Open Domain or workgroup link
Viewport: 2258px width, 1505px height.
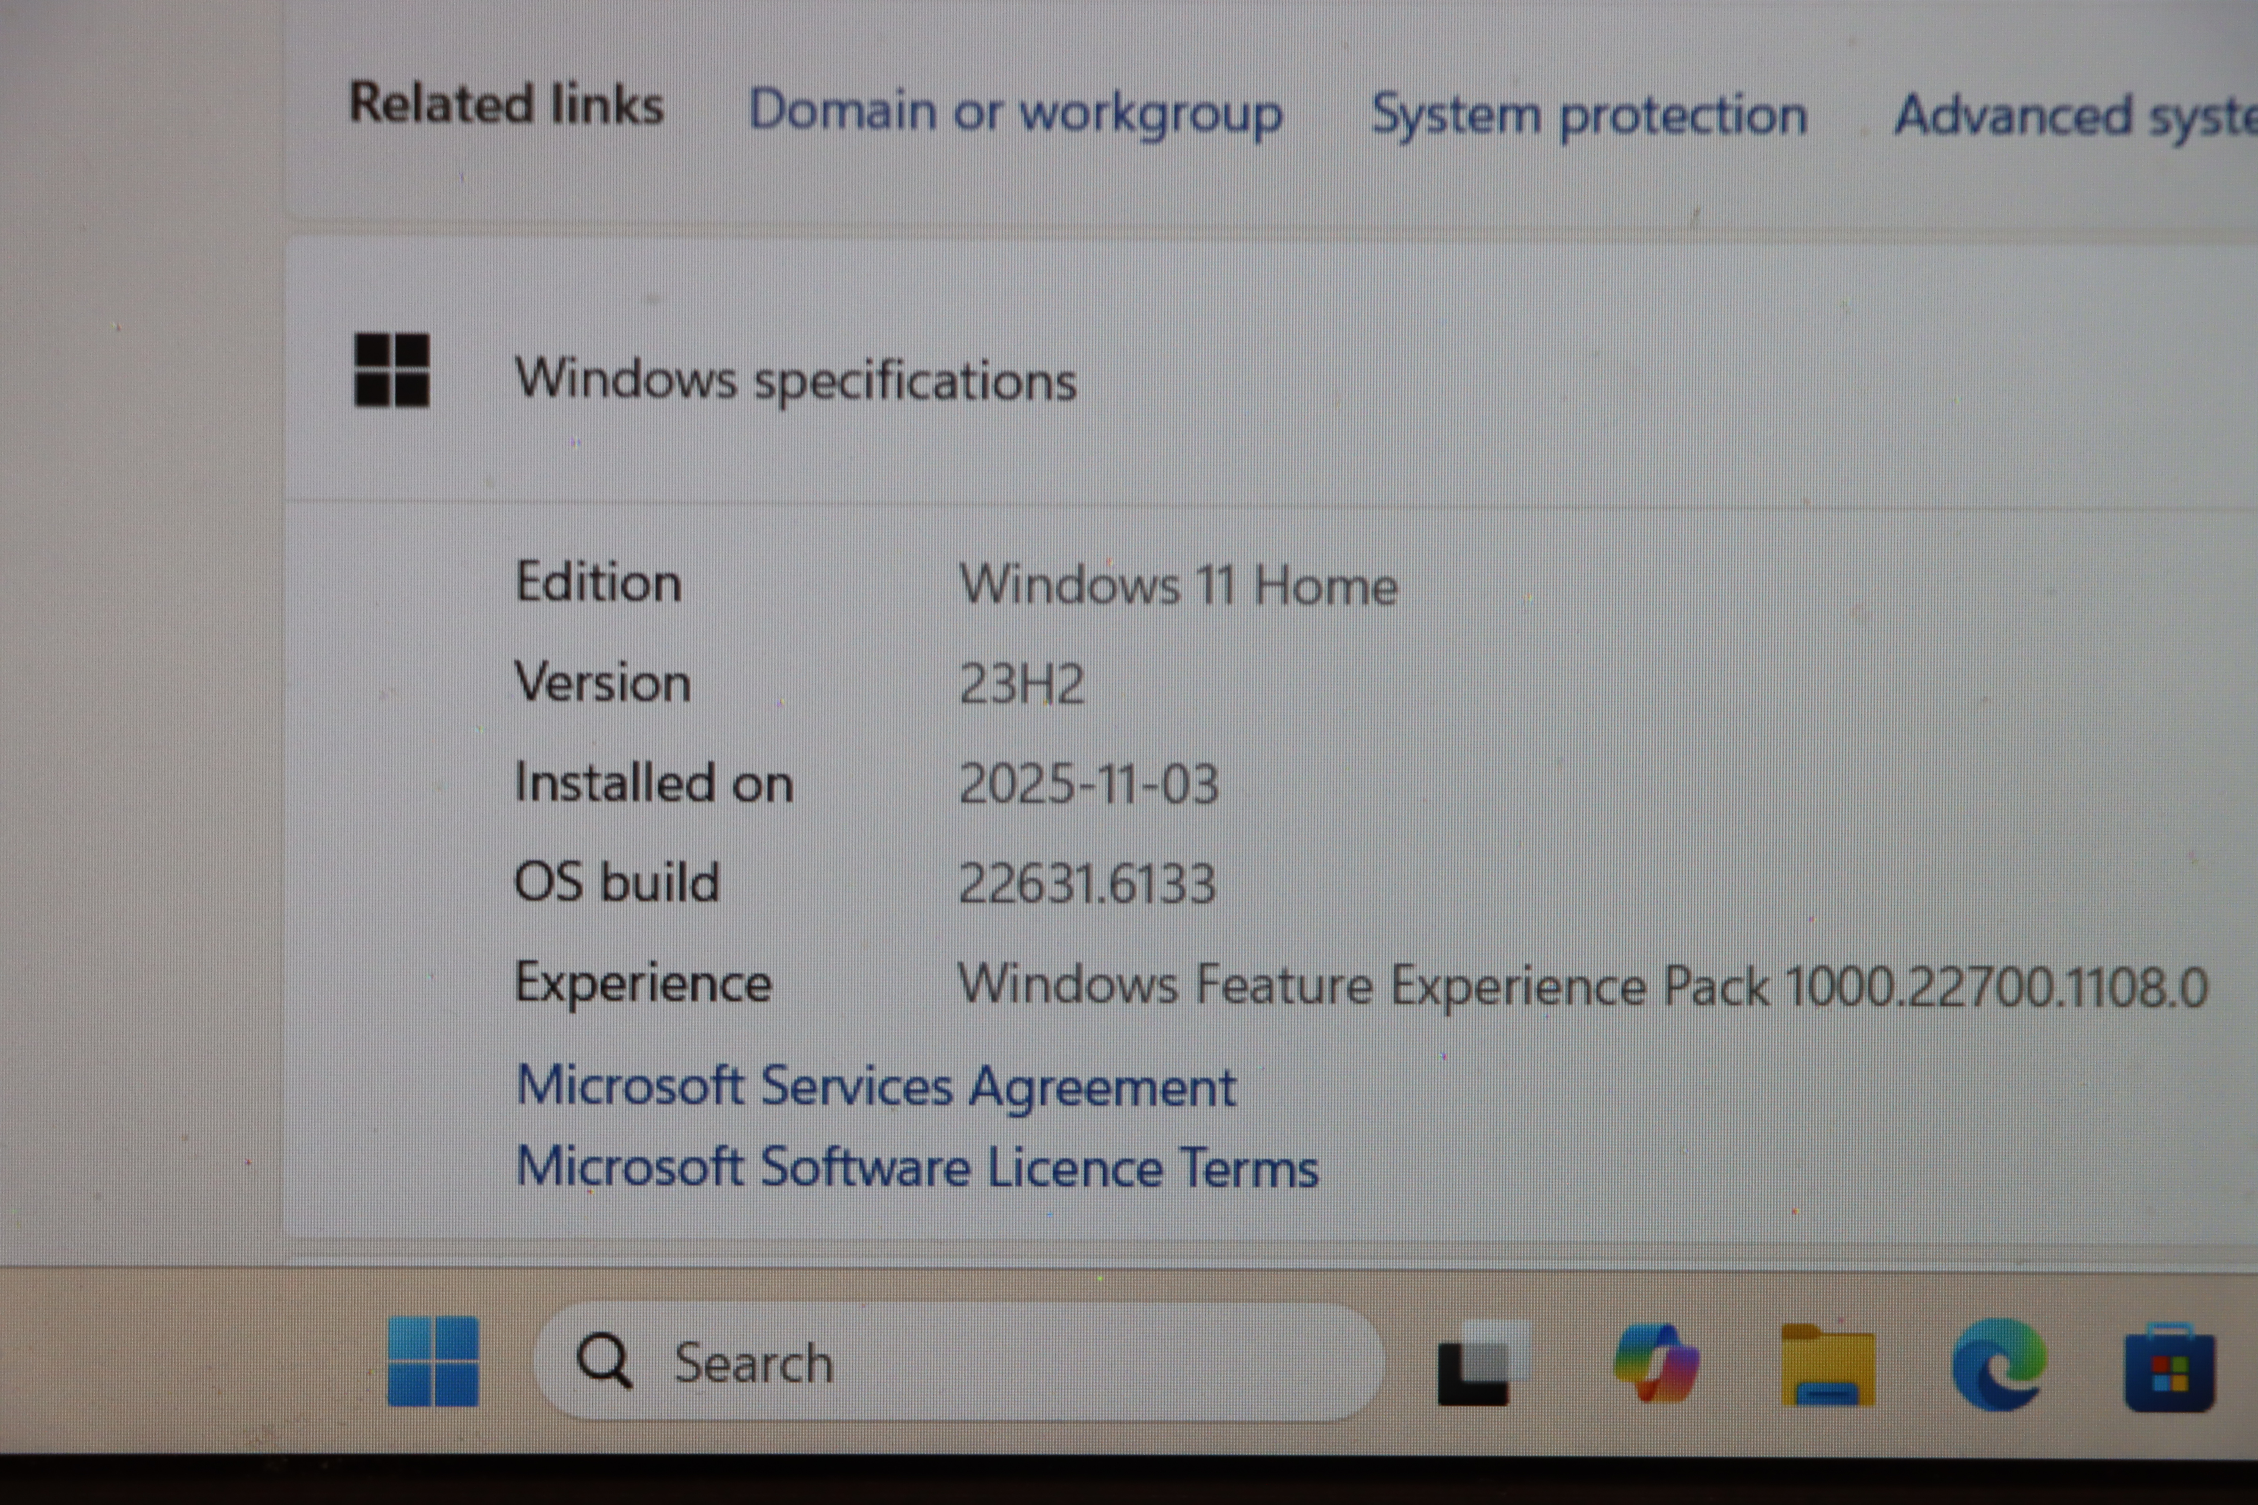click(1015, 112)
